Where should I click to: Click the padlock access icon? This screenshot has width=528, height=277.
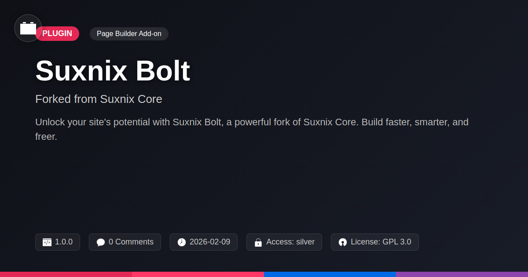(x=258, y=242)
